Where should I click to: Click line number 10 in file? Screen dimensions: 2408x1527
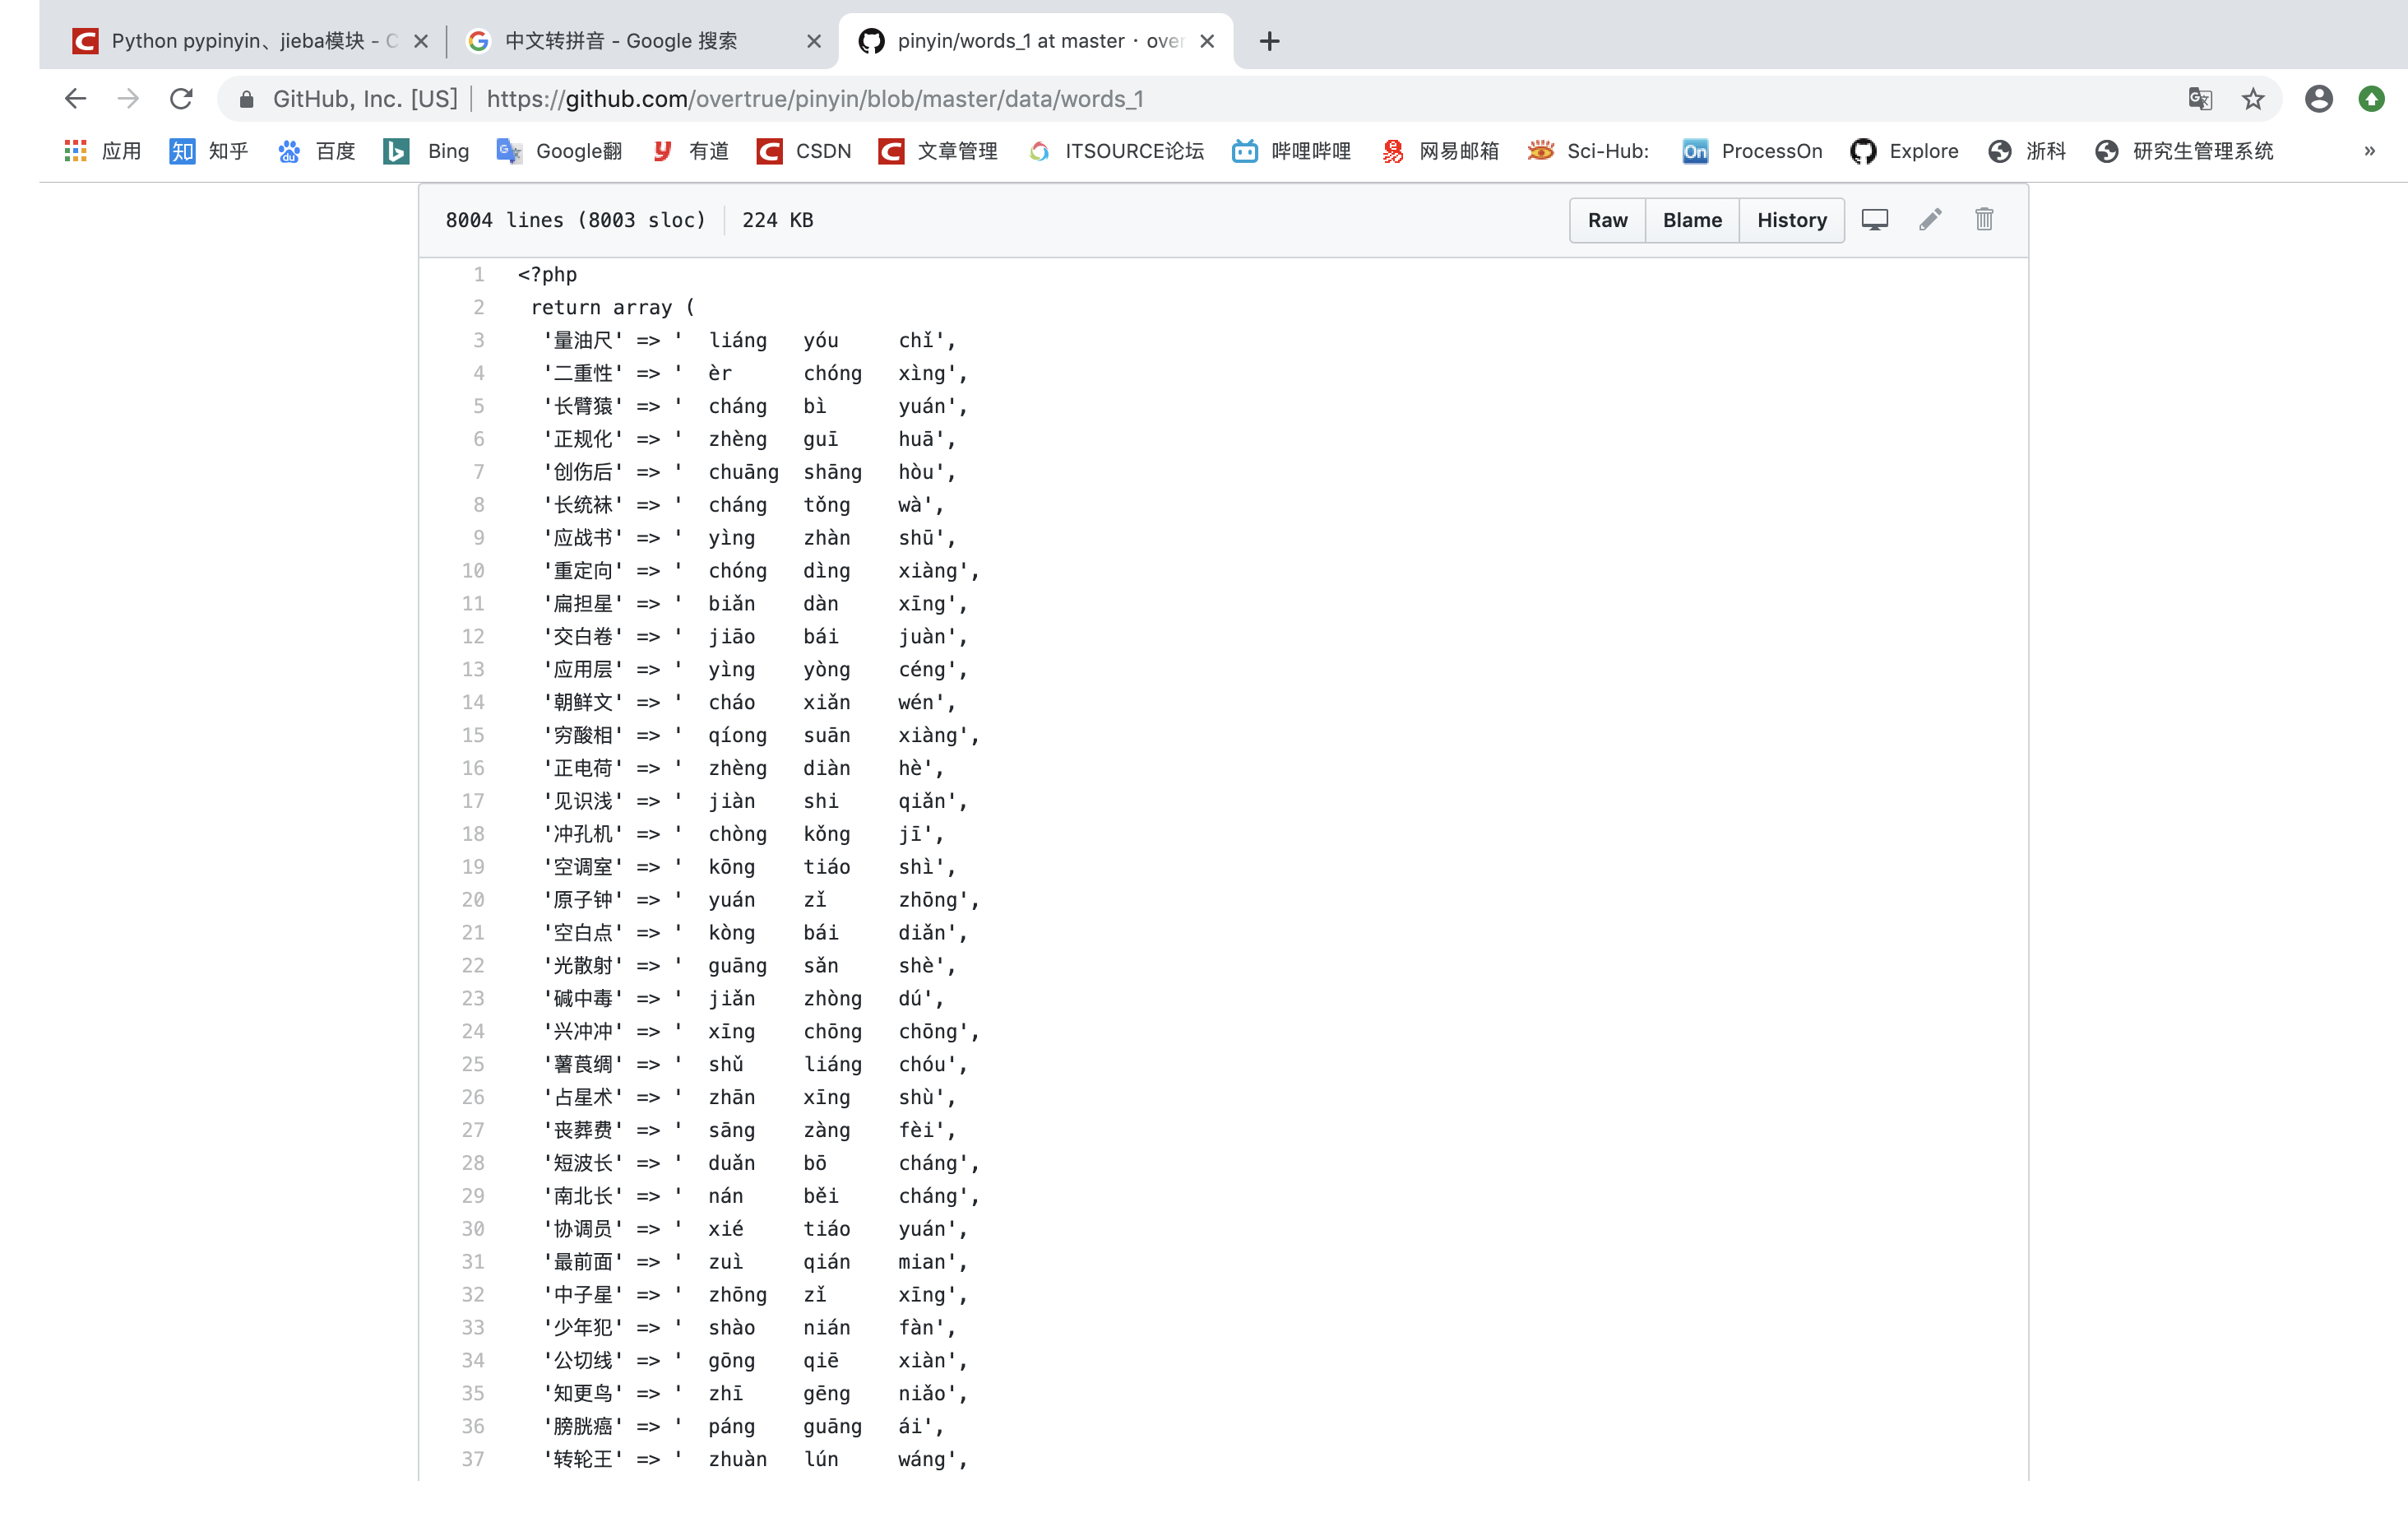point(473,570)
